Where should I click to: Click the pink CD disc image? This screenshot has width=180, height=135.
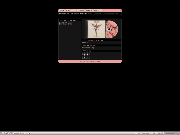point(112,29)
